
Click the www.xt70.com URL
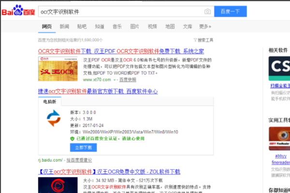(x=97, y=80)
